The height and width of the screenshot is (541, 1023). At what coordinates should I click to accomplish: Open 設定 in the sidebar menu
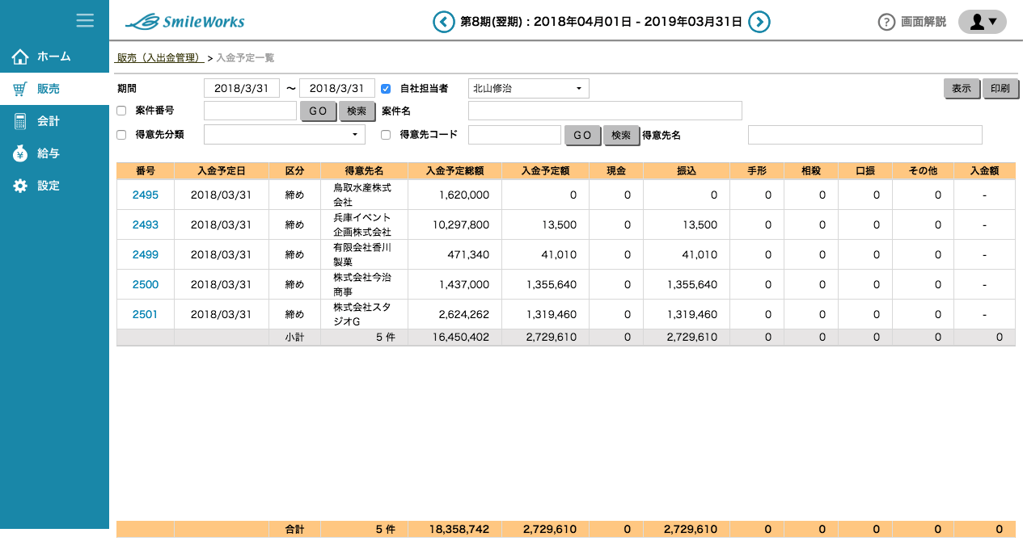click(48, 186)
